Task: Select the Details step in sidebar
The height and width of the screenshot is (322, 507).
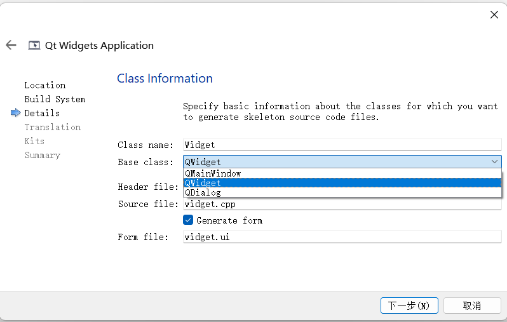Action: 42,113
